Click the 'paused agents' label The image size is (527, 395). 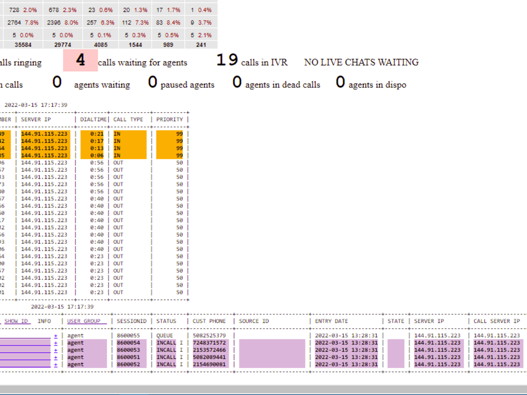tap(188, 85)
